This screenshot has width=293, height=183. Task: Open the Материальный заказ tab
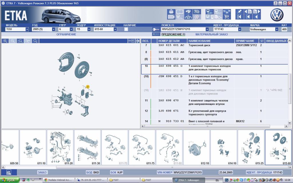211,34
